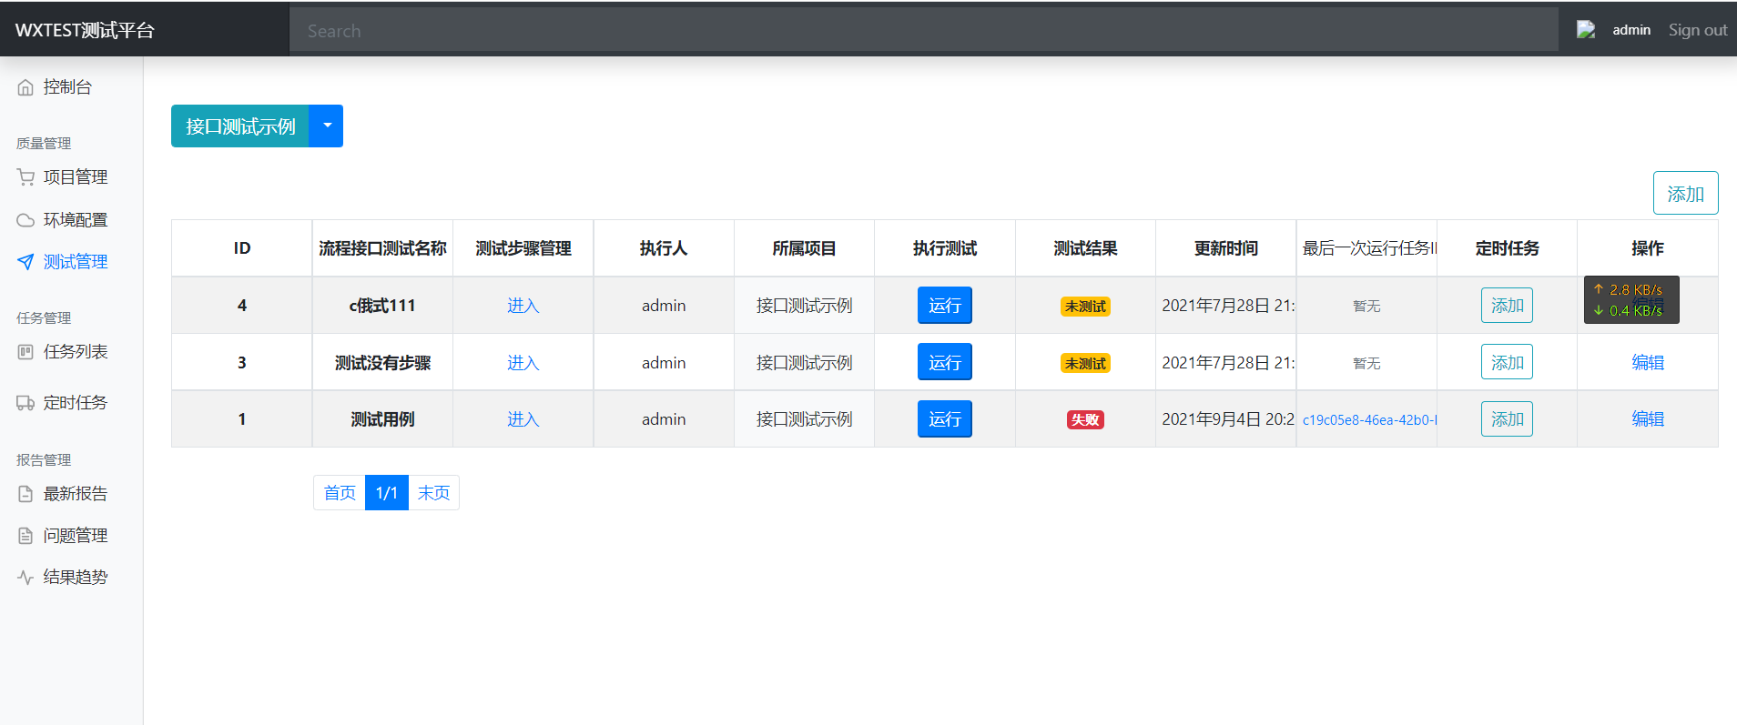Run test for c俄式111 row
The image size is (1737, 725).
(944, 306)
